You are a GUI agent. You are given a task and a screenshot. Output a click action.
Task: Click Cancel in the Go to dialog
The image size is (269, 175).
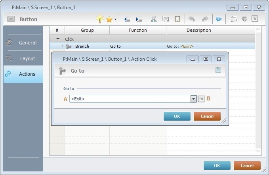[x=207, y=116]
